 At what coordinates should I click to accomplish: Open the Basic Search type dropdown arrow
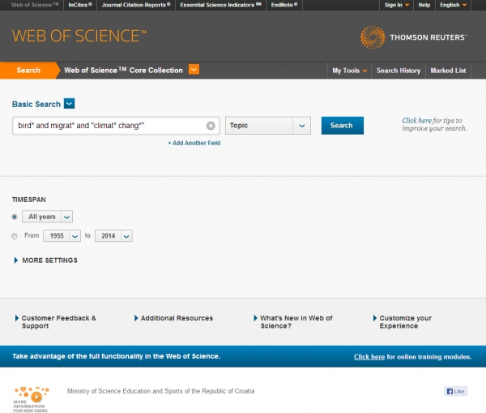click(69, 103)
